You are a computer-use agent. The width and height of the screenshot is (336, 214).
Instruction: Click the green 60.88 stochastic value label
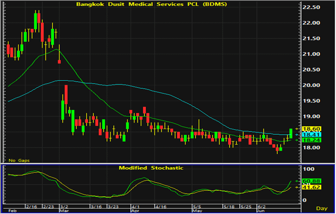(x=311, y=181)
